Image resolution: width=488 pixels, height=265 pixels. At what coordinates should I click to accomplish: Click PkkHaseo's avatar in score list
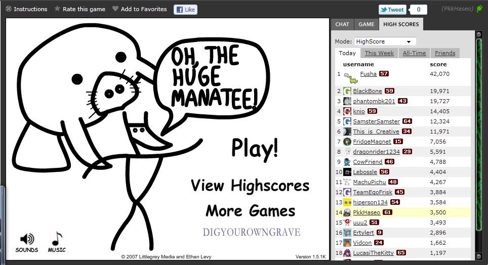pyautogui.click(x=347, y=212)
